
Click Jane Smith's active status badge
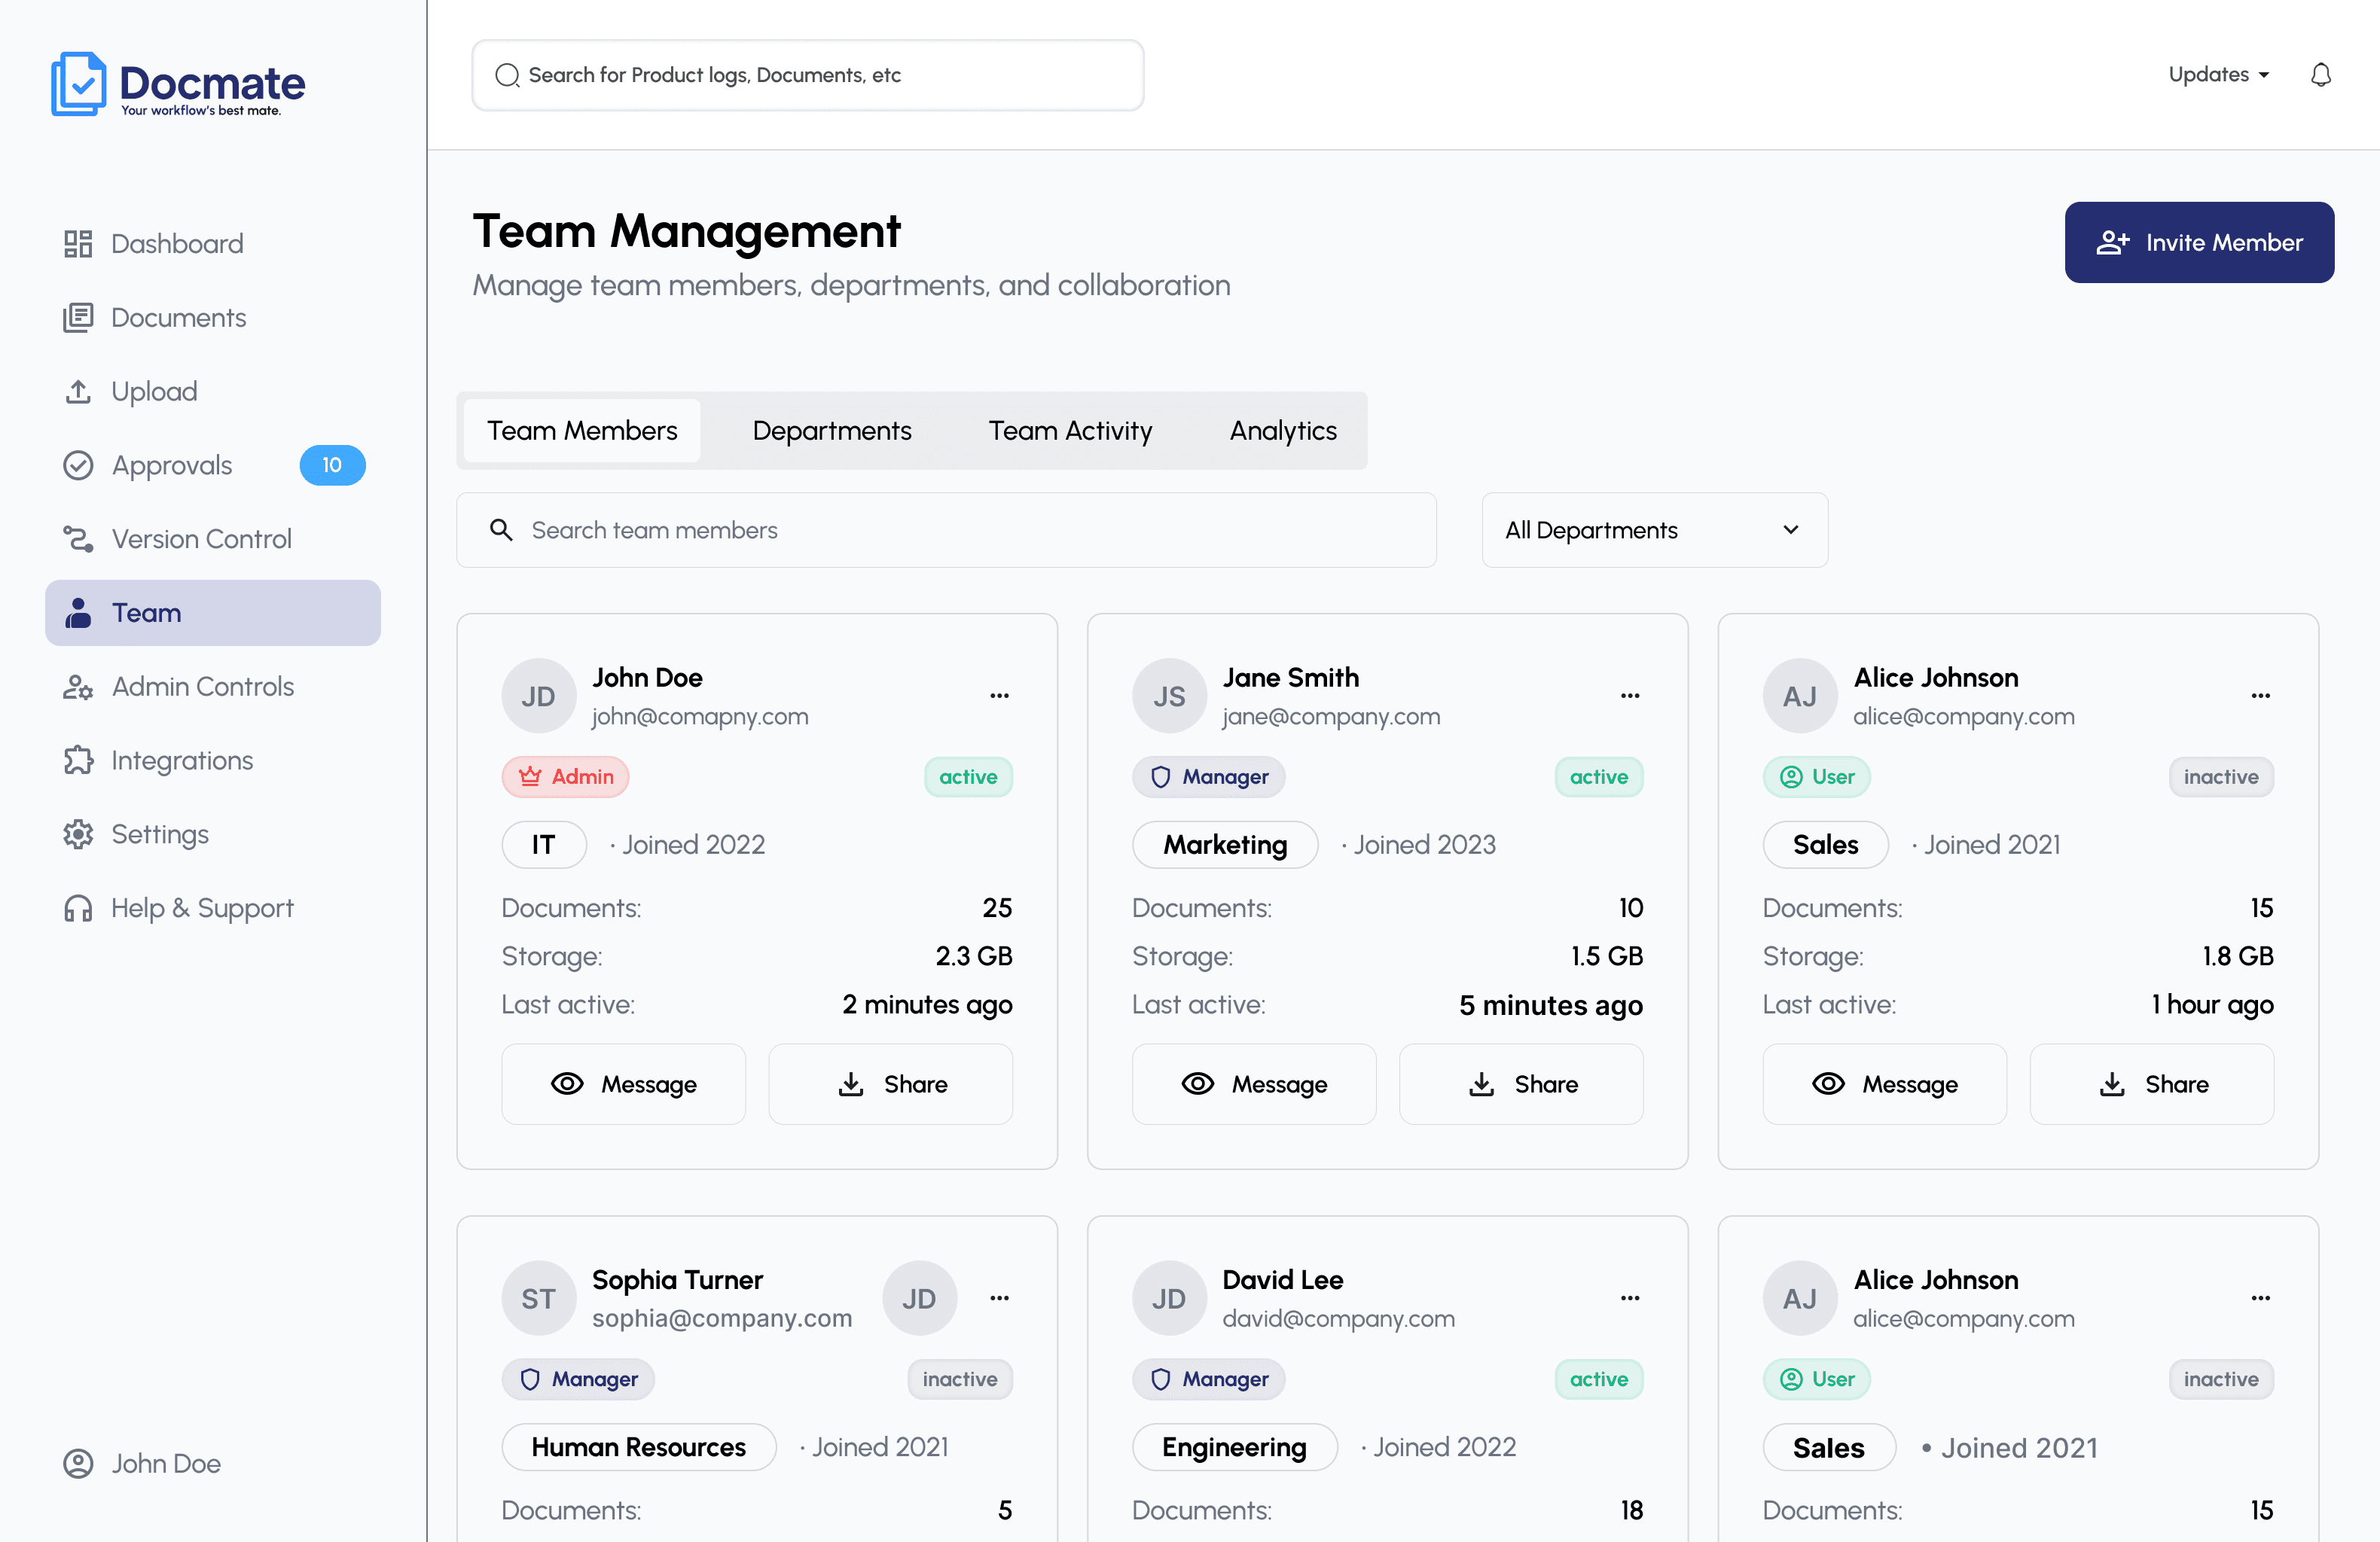click(x=1598, y=777)
